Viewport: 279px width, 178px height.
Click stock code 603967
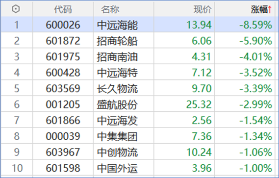coord(63,152)
